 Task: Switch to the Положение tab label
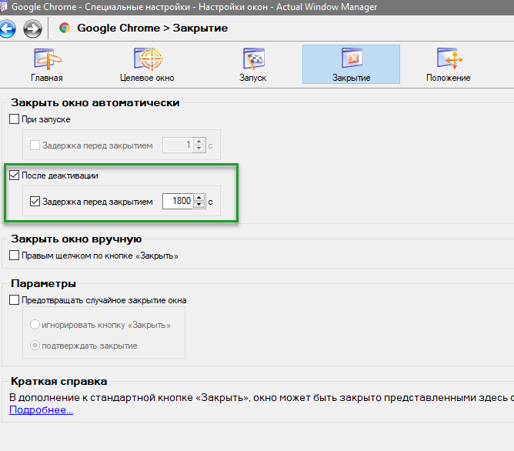pos(448,78)
